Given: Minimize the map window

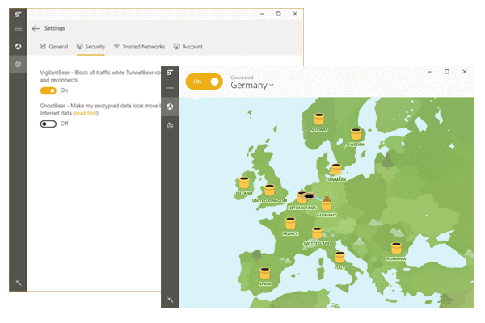Looking at the screenshot, I should 429,72.
